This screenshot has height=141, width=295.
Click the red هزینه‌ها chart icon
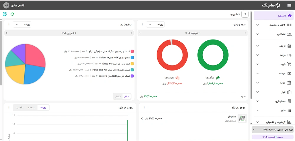(x=177, y=78)
